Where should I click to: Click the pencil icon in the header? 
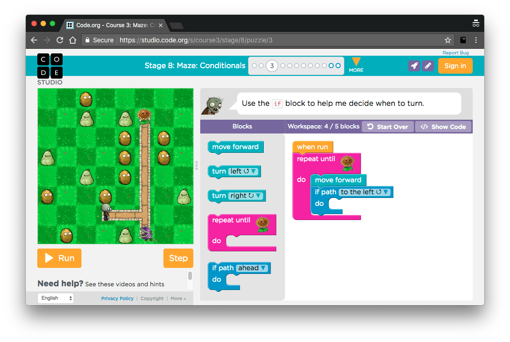[428, 66]
